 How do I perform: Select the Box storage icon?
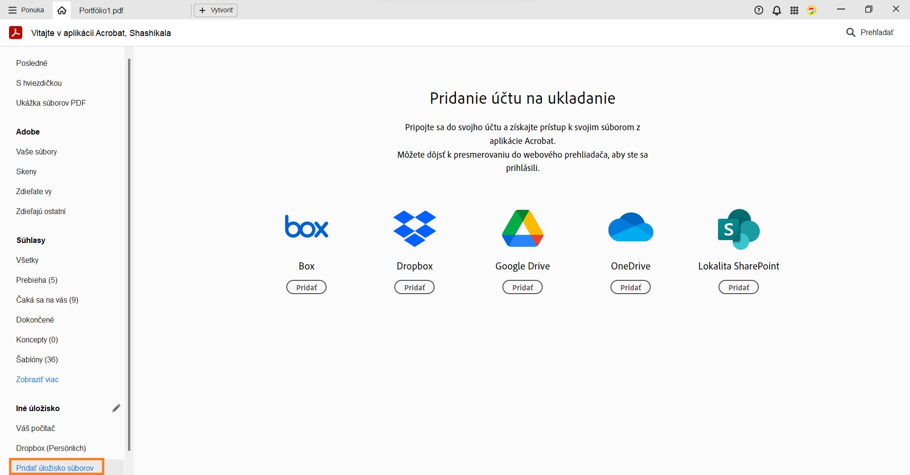click(306, 227)
